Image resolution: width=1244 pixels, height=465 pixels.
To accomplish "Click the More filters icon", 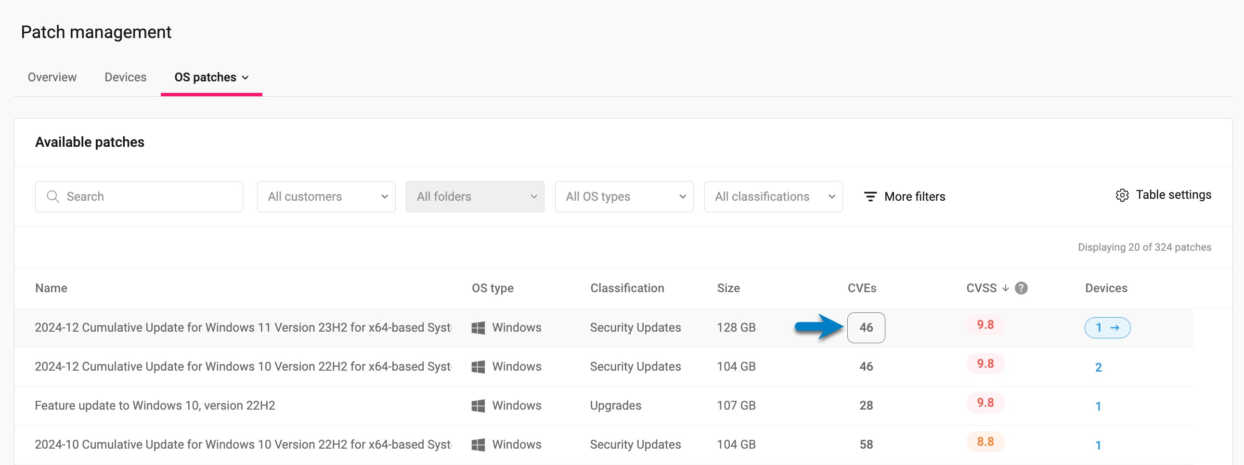I will [870, 196].
